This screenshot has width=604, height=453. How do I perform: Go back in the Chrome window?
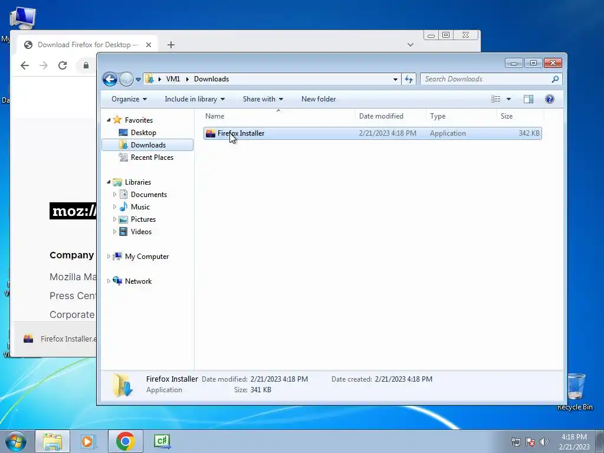click(25, 65)
